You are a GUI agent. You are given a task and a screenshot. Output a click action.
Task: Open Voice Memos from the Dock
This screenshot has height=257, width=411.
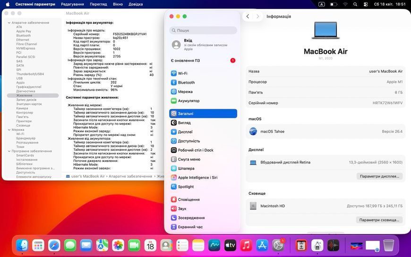(x=333, y=246)
